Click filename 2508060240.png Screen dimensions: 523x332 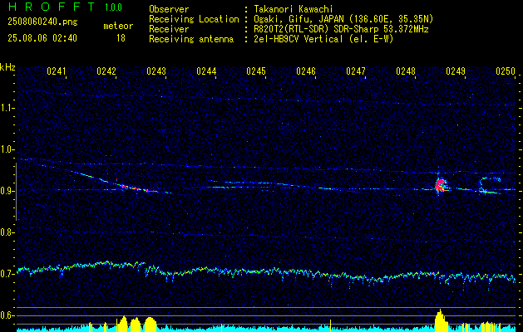click(42, 22)
